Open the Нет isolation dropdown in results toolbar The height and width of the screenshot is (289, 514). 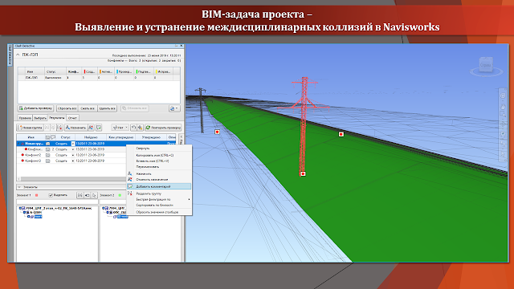pyautogui.click(x=120, y=128)
